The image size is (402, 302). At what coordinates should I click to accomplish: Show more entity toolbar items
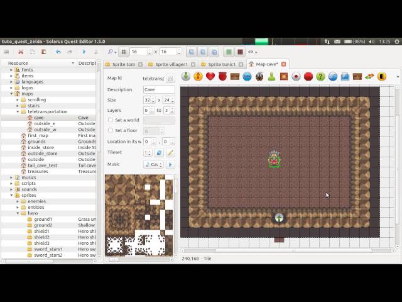pyautogui.click(x=398, y=77)
